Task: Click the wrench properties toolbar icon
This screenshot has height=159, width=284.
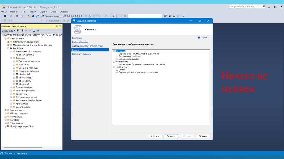Action: [170, 16]
